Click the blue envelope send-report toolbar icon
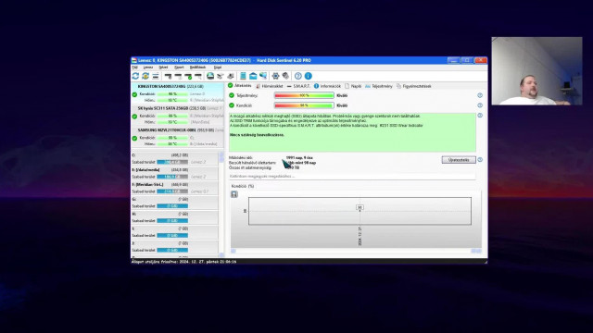Viewport: 593px width, 333px height. 253,76
